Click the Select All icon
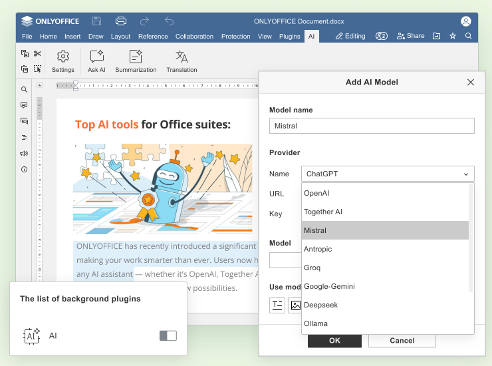The height and width of the screenshot is (366, 492). (38, 69)
